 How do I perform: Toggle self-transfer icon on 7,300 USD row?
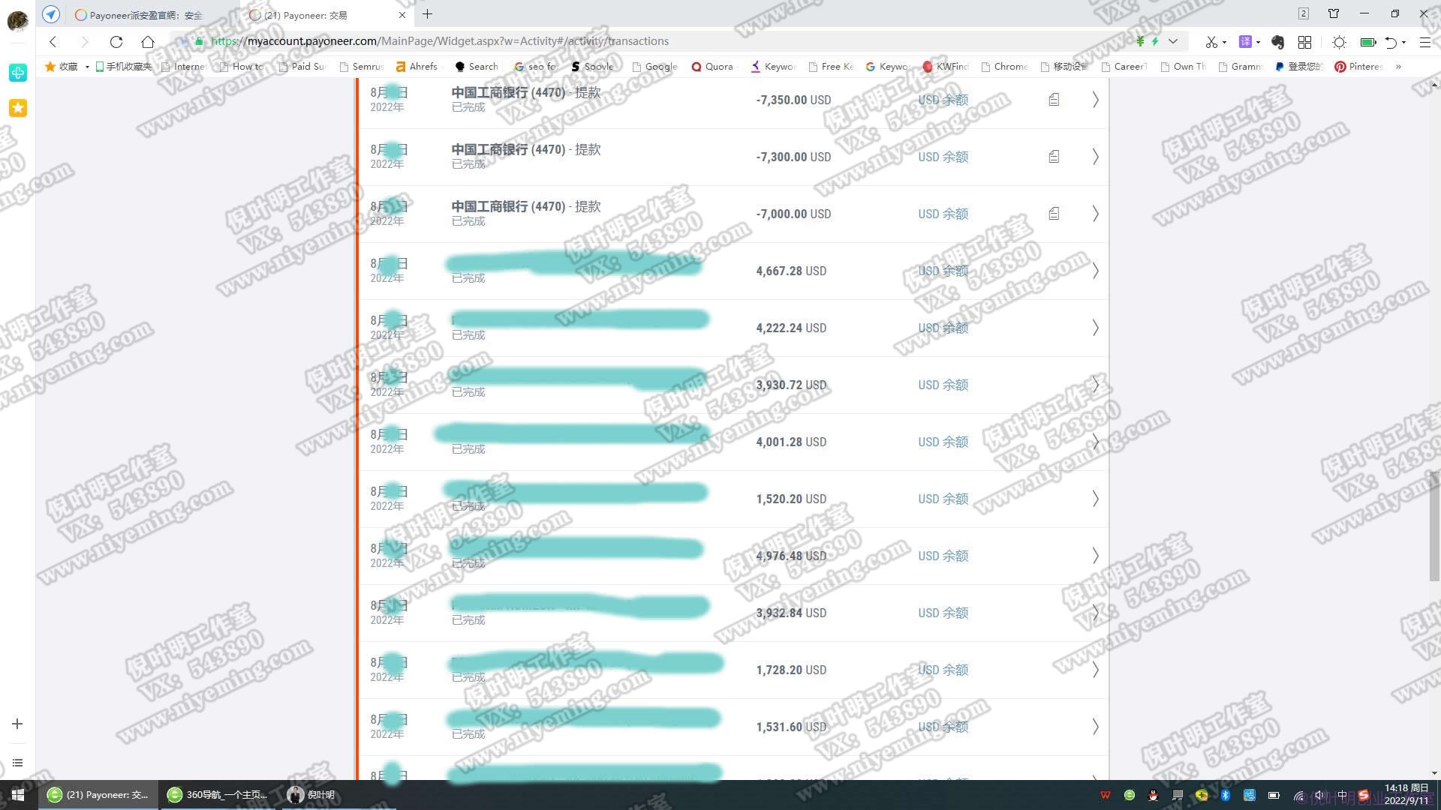tap(1052, 156)
